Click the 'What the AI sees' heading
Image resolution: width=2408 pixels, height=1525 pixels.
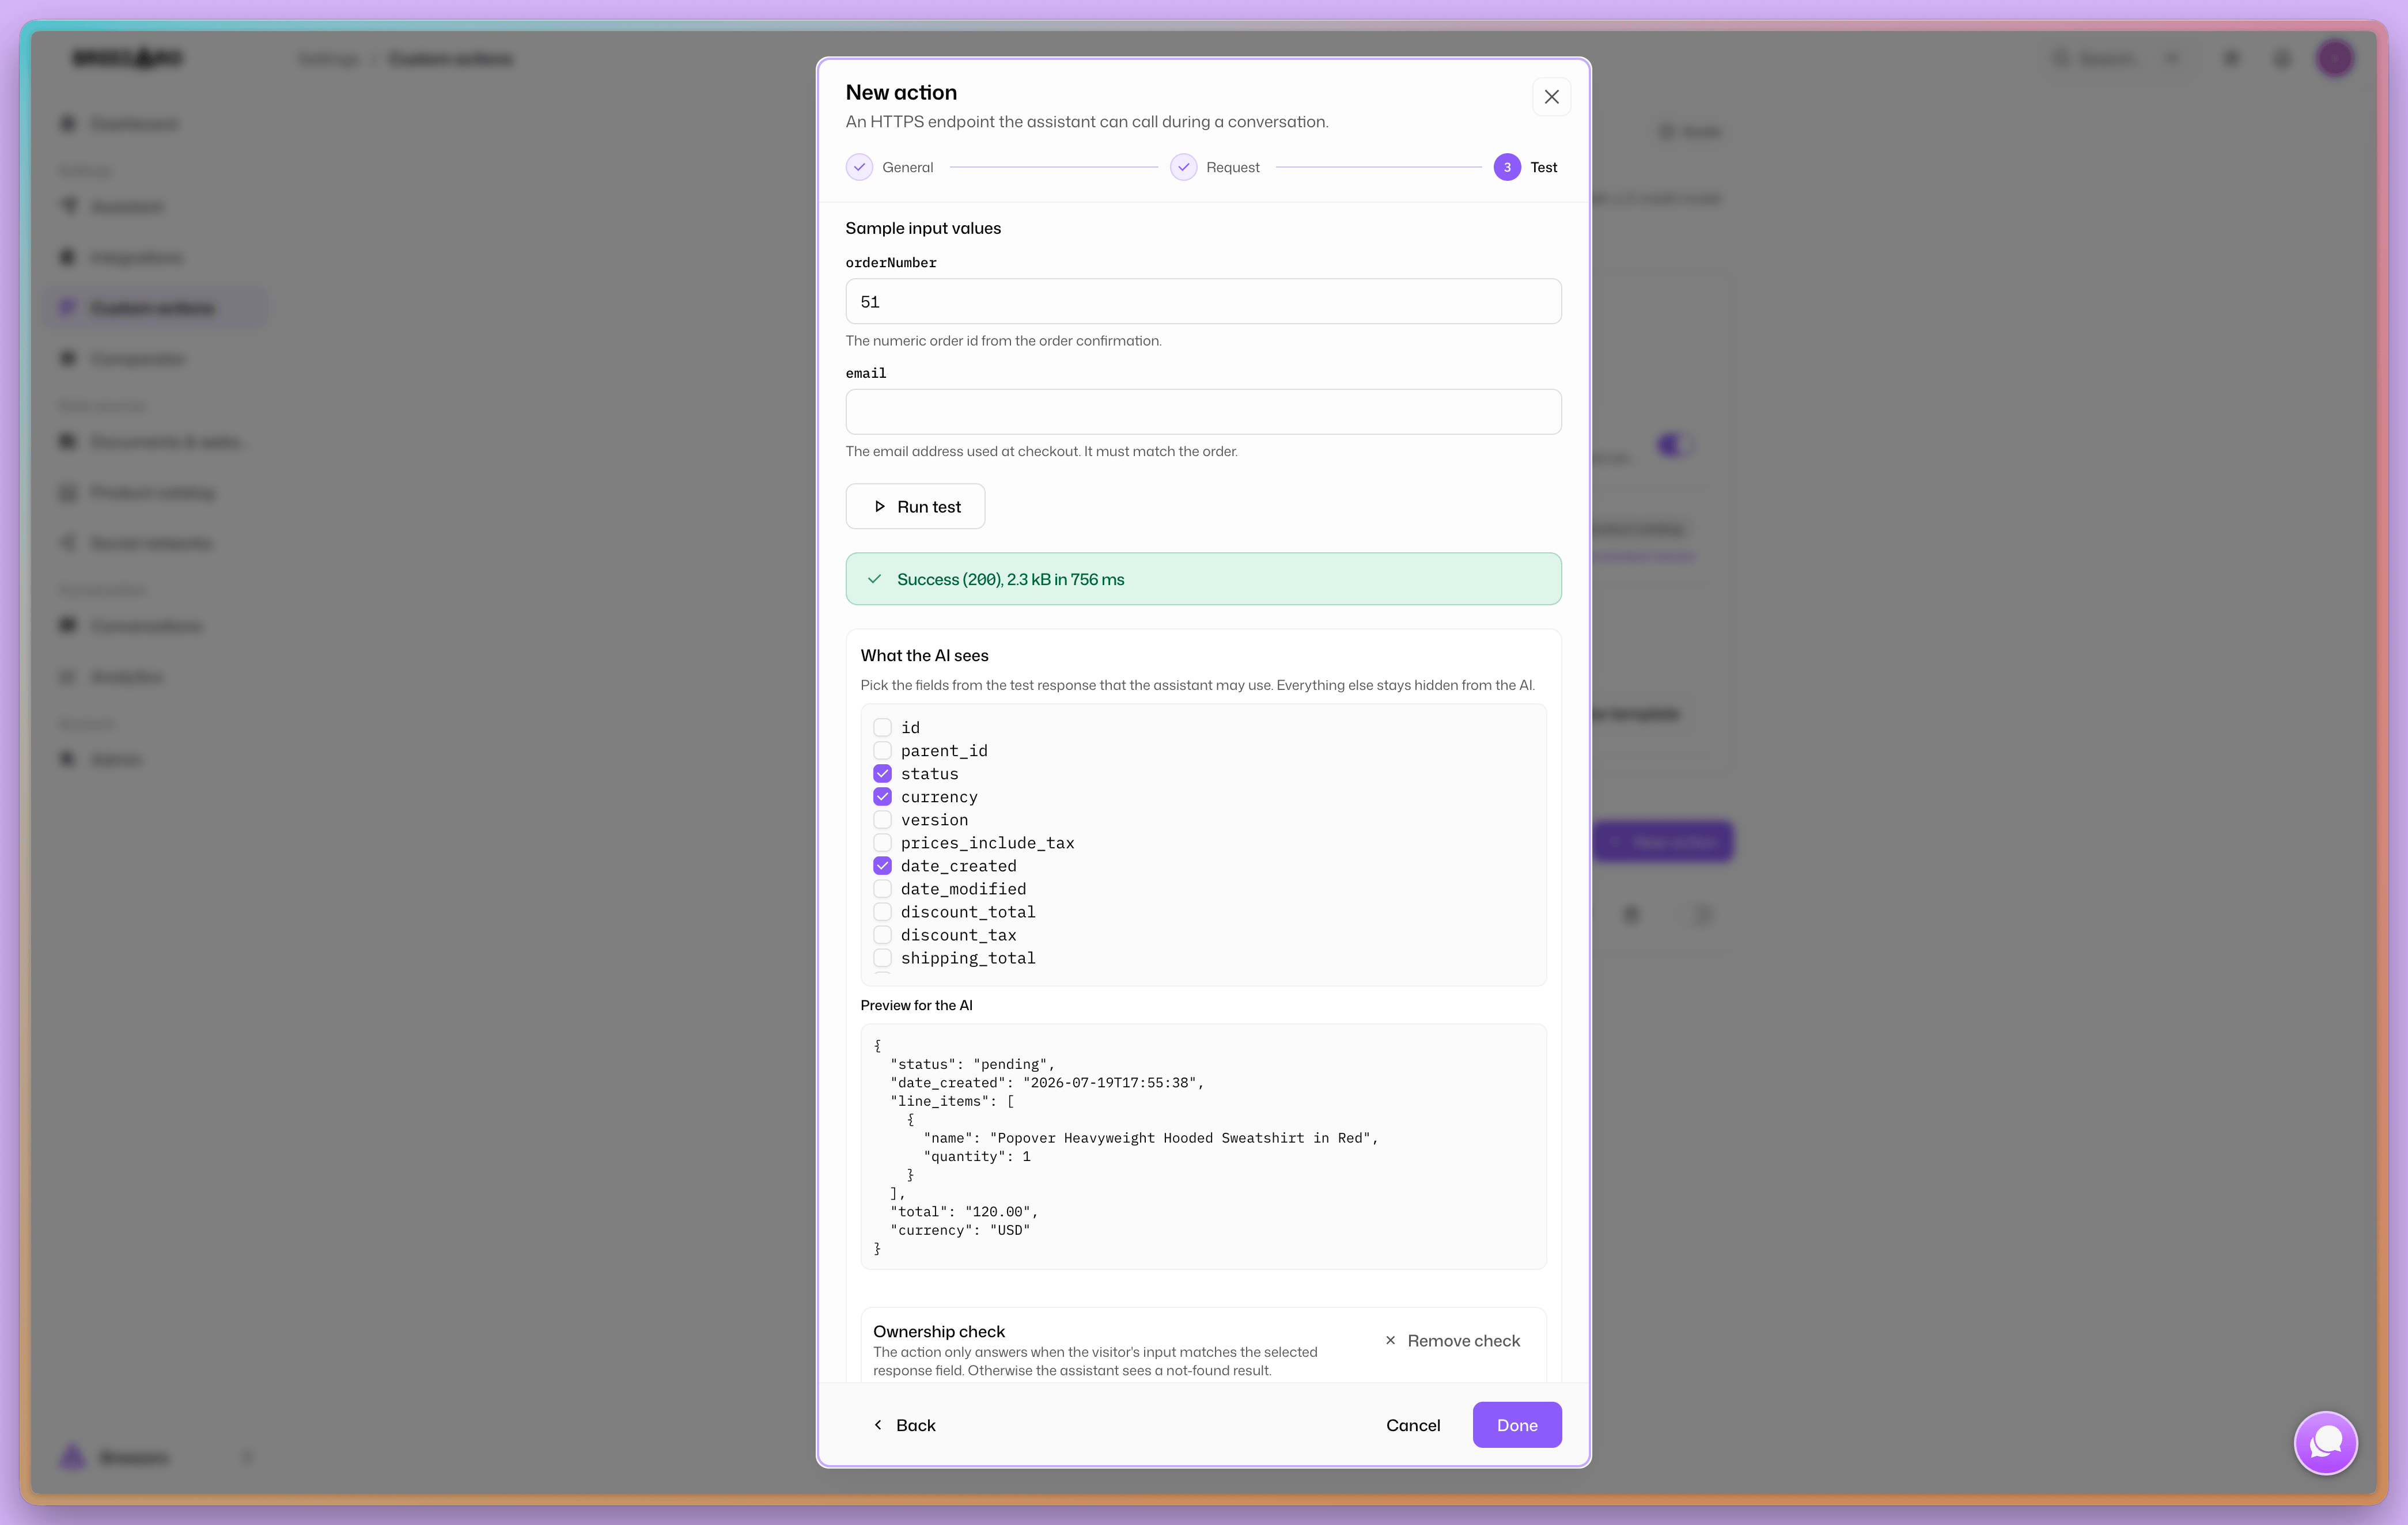(924, 655)
